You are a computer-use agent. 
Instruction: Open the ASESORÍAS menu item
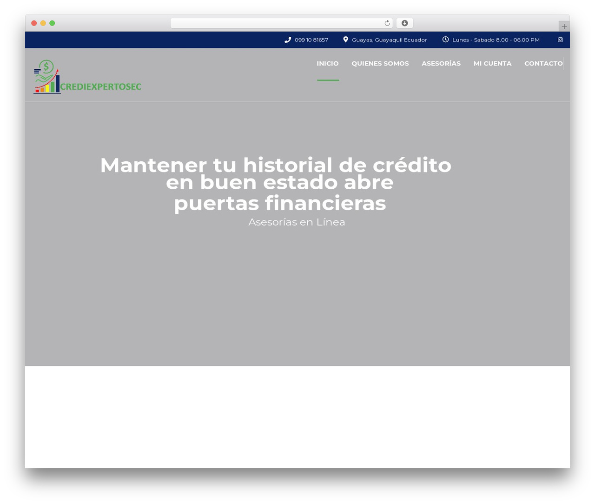coord(441,63)
